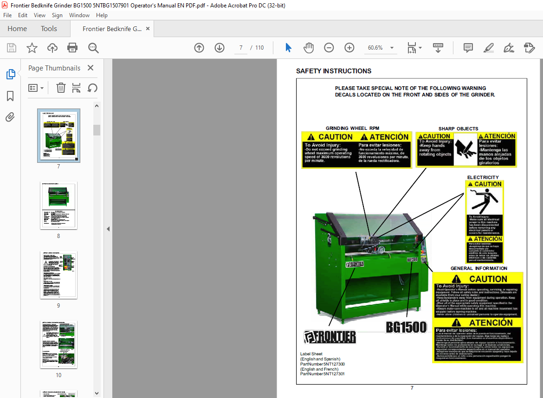Open the zoom level dropdown arrow
The height and width of the screenshot is (398, 543).
coord(392,48)
